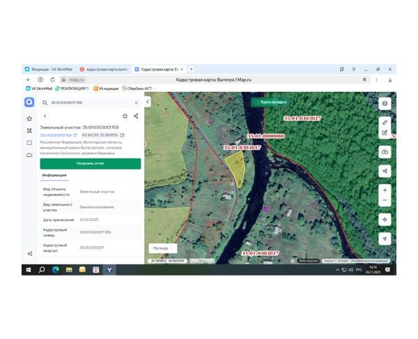Viewport: 418px width, 339px height.
Task: Open the VK WorkMail browser tab
Action: 49,69
